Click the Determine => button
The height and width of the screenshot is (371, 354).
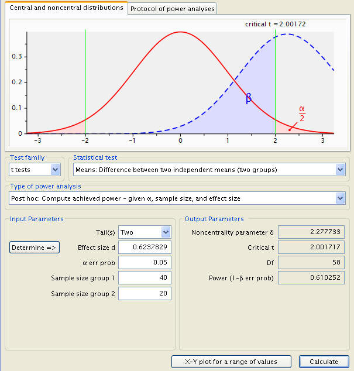(35, 248)
